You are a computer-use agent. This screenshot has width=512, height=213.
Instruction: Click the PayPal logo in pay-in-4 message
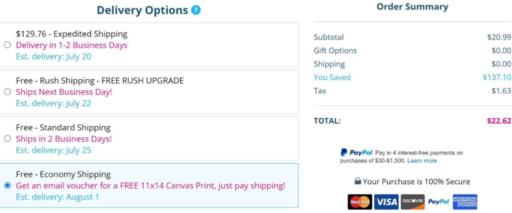(356, 153)
